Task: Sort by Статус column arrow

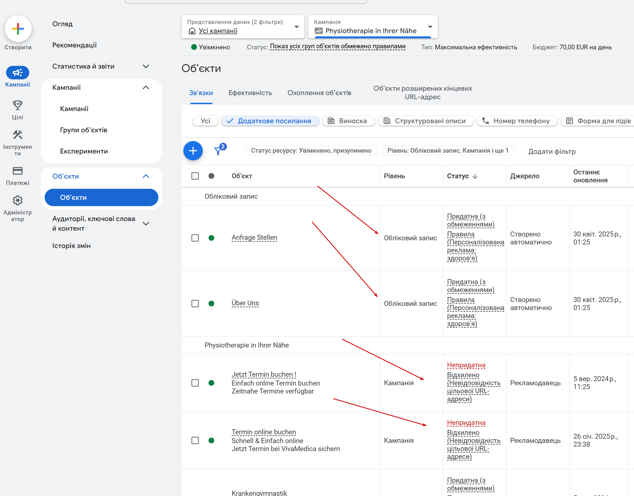Action: tap(475, 176)
